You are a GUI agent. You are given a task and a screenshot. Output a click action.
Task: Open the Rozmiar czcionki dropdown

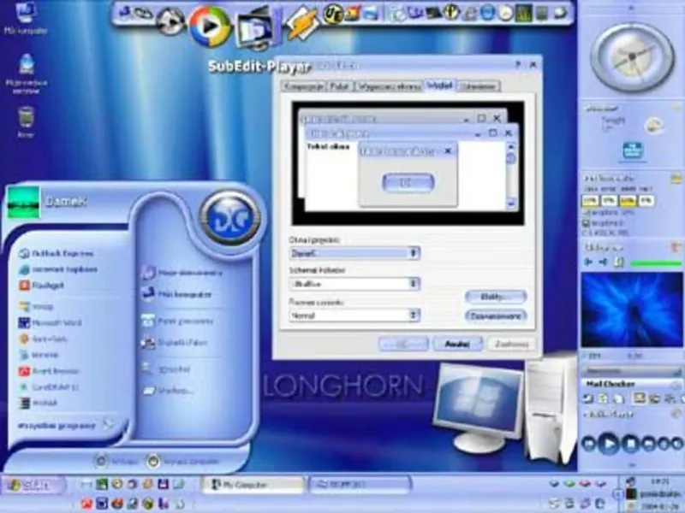354,315
